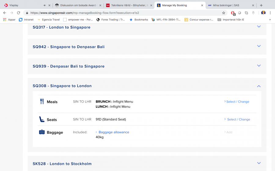Open a new tab with plus icon
This screenshot has height=171, width=275.
tap(261, 5)
